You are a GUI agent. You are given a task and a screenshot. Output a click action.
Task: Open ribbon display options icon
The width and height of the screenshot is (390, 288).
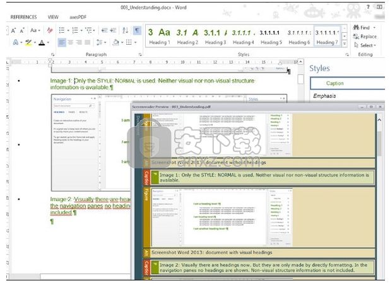(x=379, y=7)
